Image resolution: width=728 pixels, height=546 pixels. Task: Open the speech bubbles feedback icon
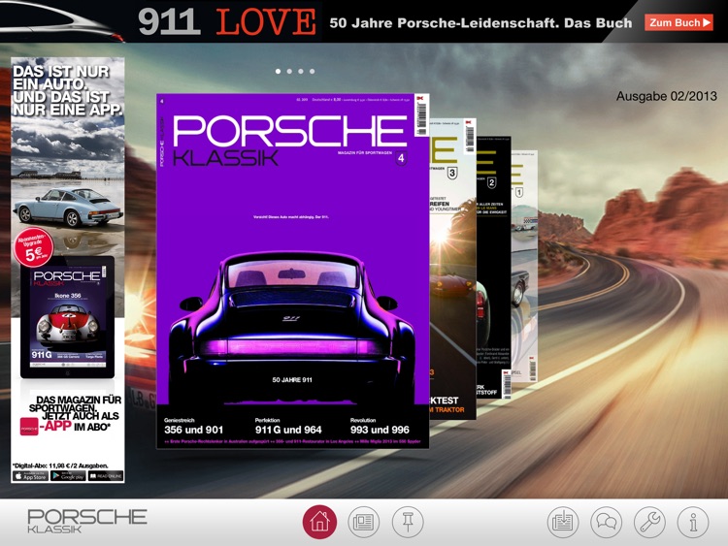[606, 523]
